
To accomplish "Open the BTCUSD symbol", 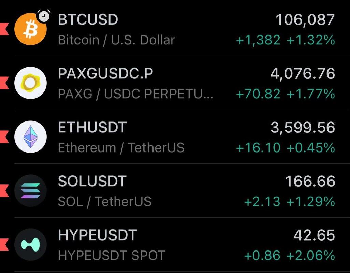I will pyautogui.click(x=88, y=20).
